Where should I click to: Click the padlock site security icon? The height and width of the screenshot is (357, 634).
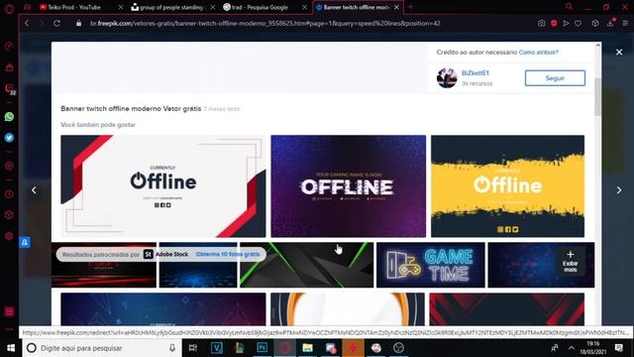point(79,24)
